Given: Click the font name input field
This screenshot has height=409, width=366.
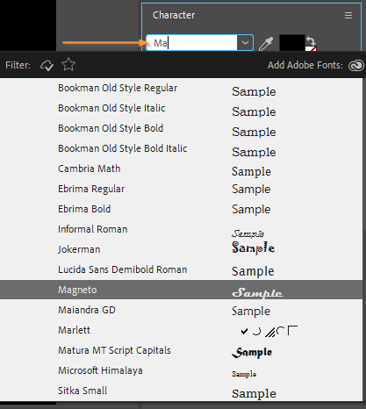Looking at the screenshot, I should click(x=192, y=43).
